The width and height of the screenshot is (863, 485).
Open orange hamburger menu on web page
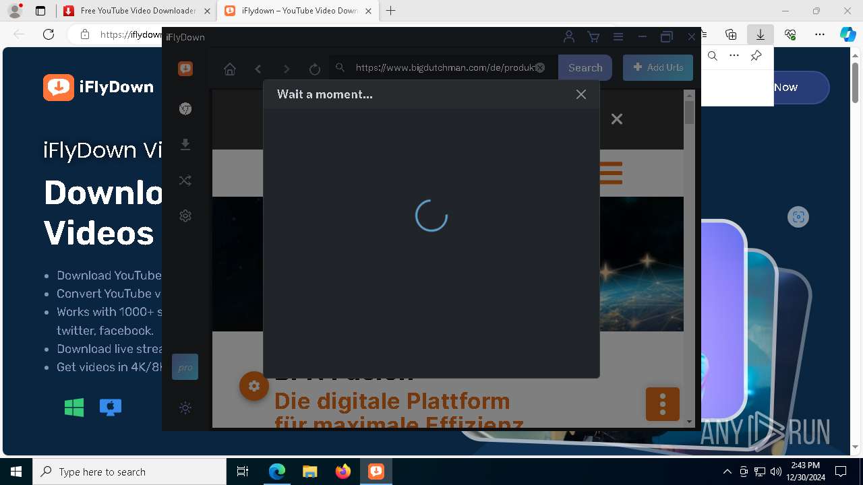[610, 172]
